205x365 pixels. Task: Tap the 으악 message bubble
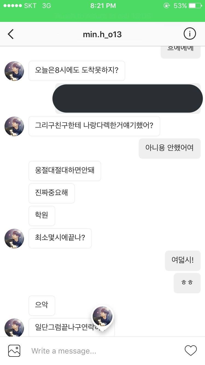42,305
